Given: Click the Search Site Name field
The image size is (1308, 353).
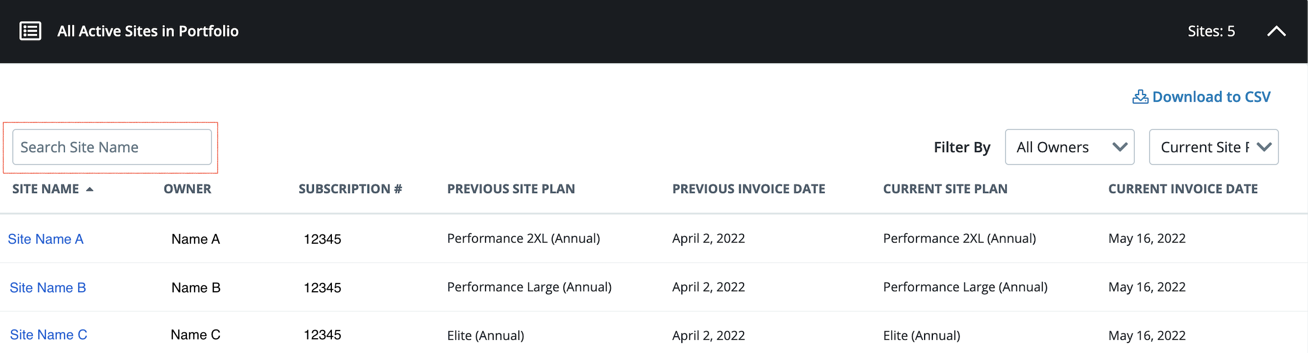Looking at the screenshot, I should click(x=112, y=147).
